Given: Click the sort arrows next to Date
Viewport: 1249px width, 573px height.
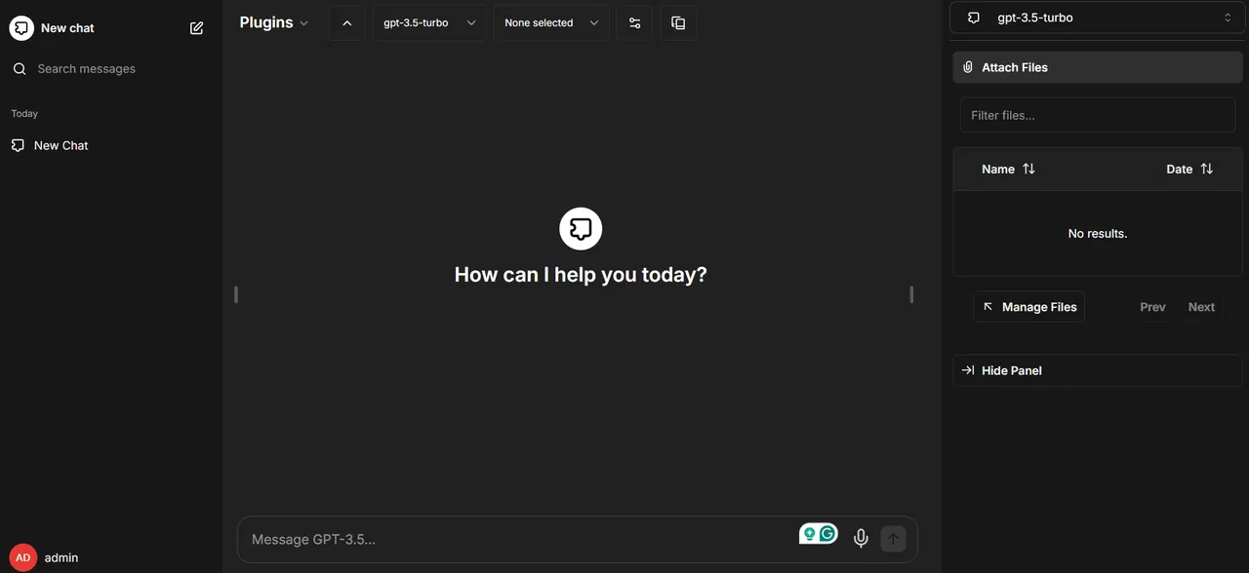Looking at the screenshot, I should (x=1207, y=169).
